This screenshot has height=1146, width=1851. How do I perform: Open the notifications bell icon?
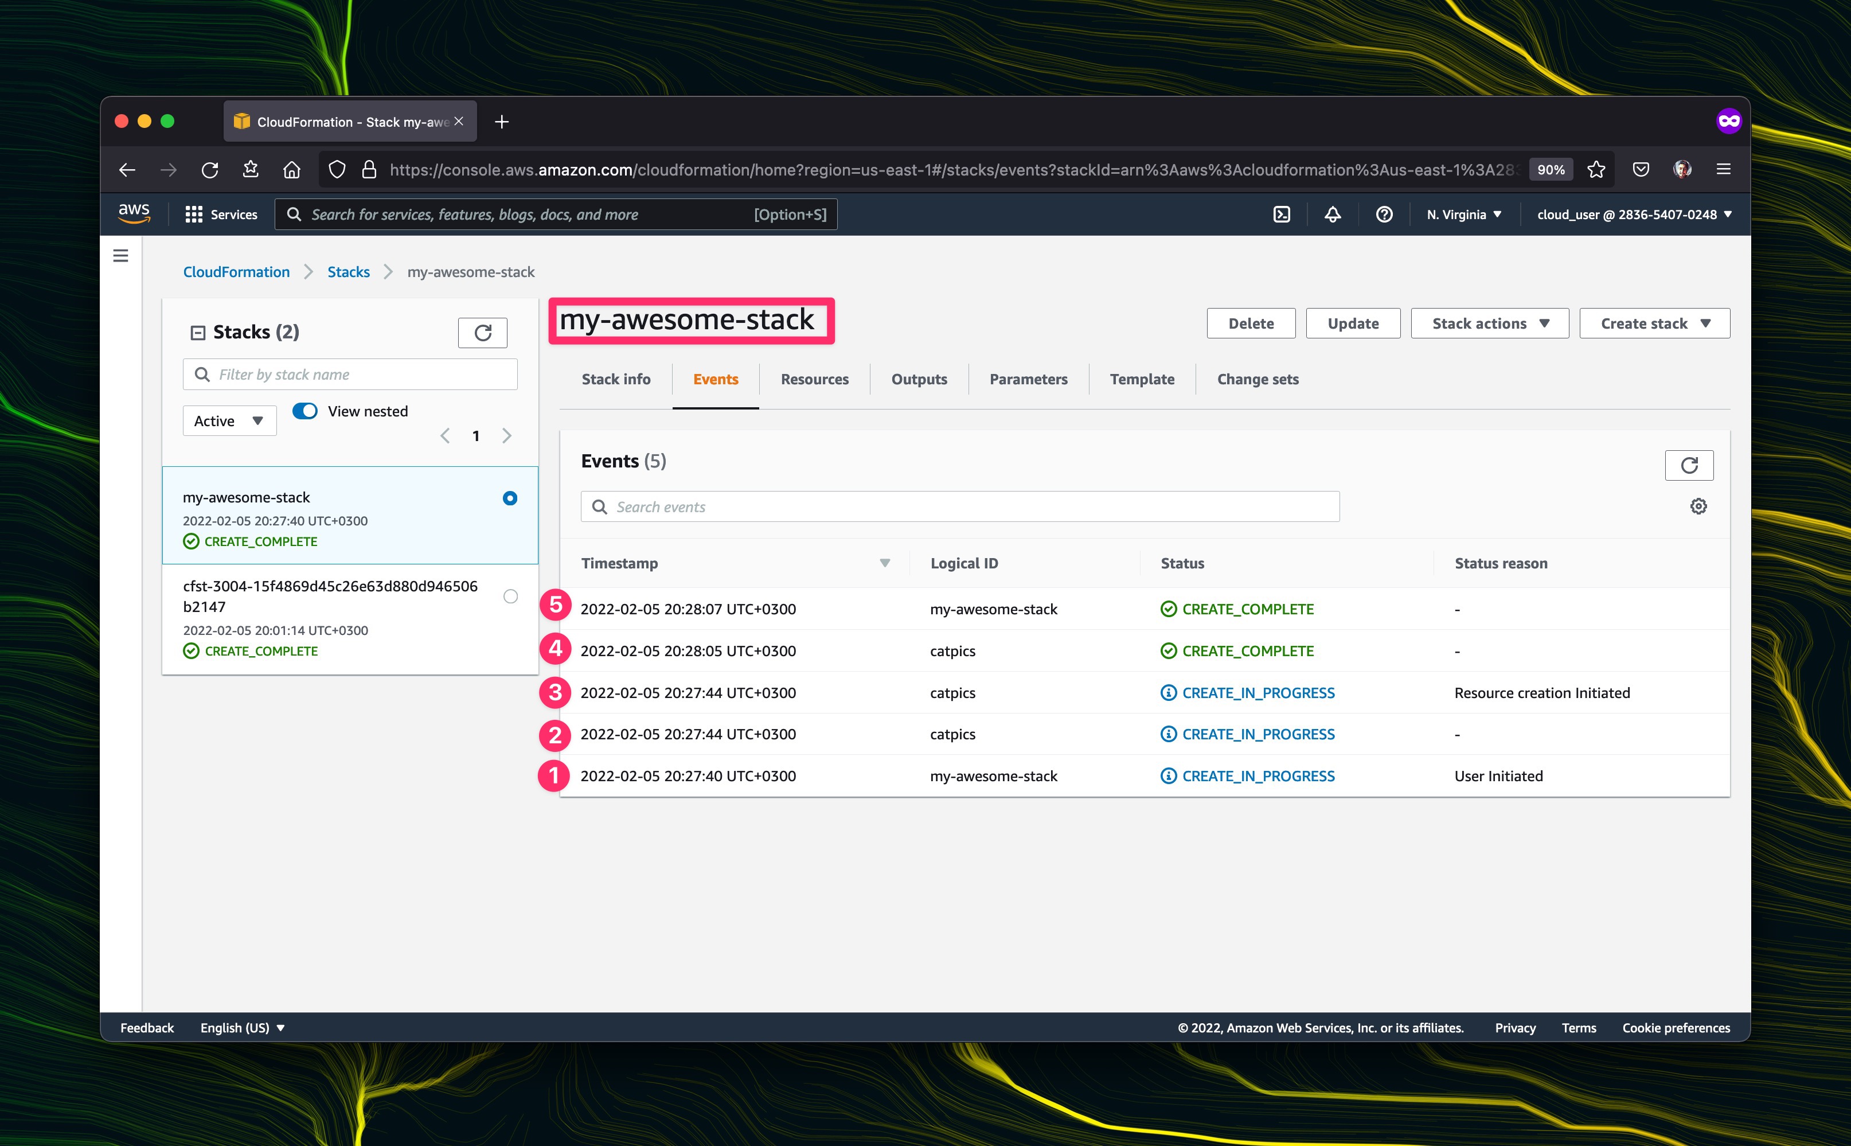1332,215
